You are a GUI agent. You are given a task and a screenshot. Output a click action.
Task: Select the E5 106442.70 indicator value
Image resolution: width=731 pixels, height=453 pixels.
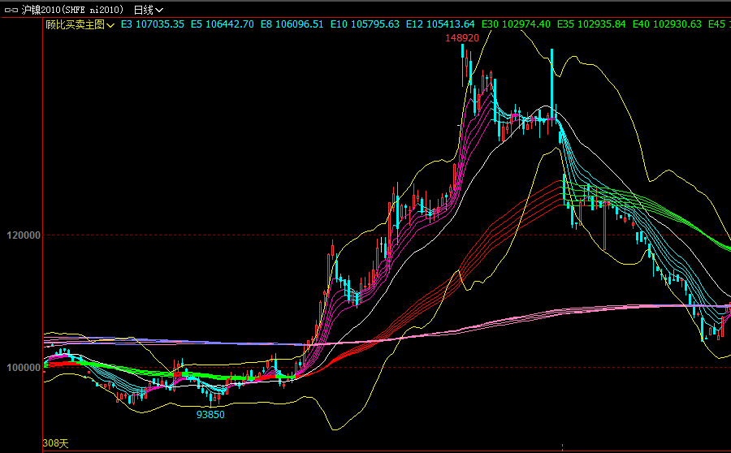click(x=223, y=24)
